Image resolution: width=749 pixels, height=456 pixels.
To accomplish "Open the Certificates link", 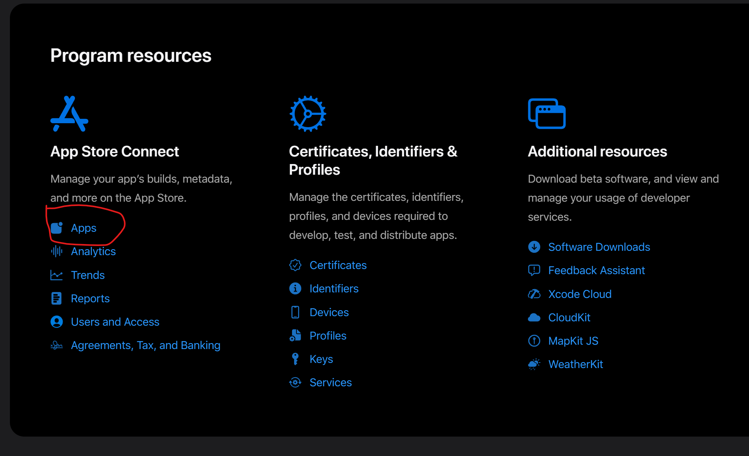I will tap(338, 265).
